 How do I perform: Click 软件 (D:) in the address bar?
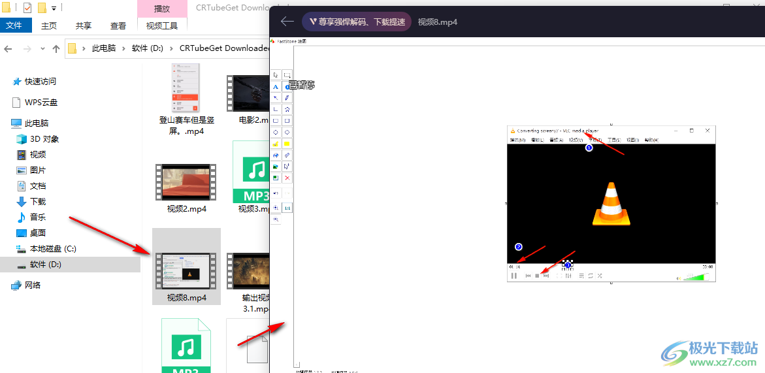coord(148,48)
